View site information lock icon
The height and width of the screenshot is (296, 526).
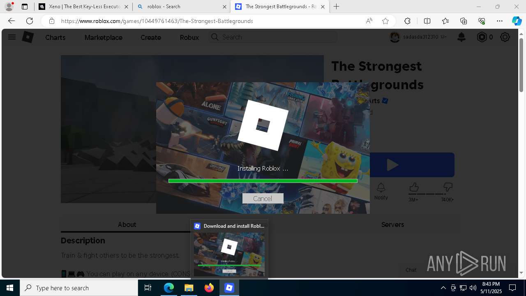(51, 21)
